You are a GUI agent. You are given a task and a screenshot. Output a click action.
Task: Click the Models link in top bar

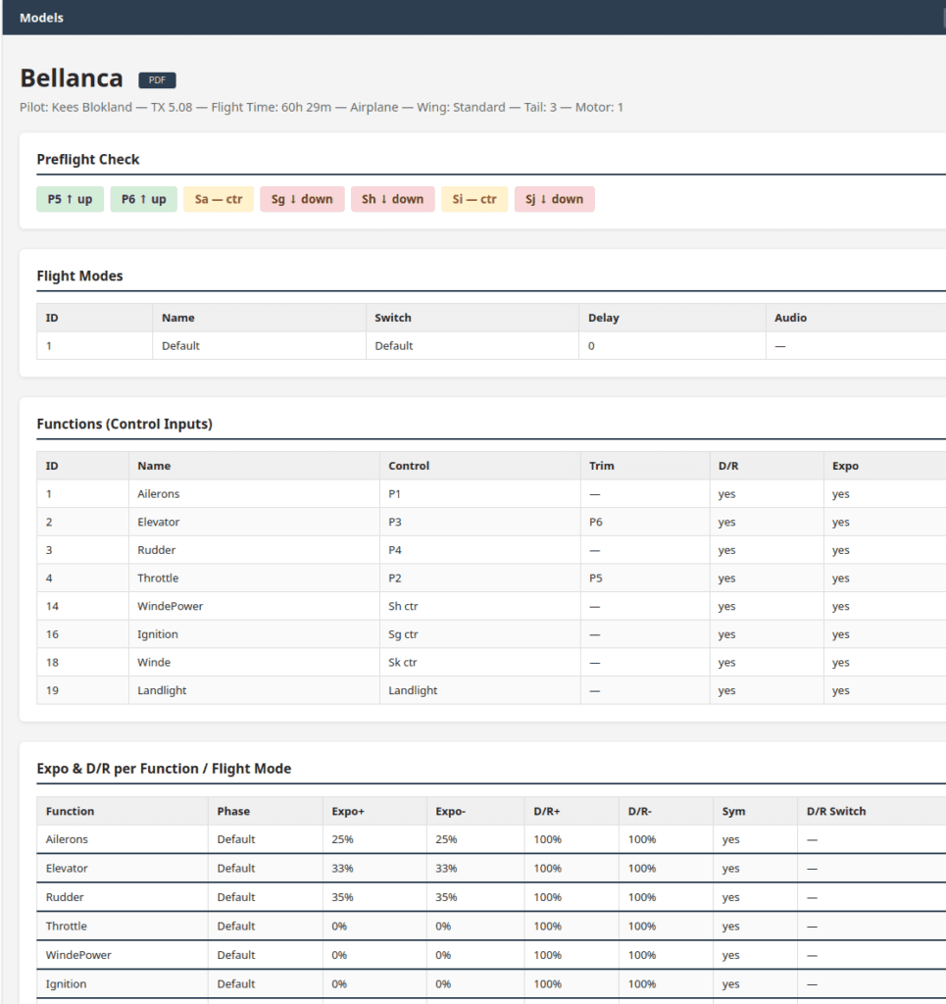tap(41, 18)
